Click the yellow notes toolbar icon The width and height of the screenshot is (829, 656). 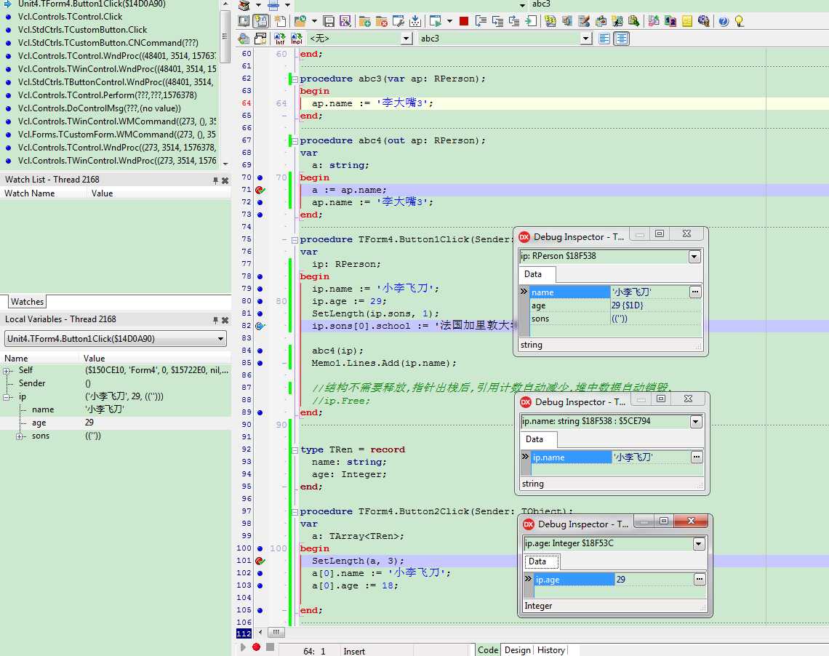click(x=686, y=21)
